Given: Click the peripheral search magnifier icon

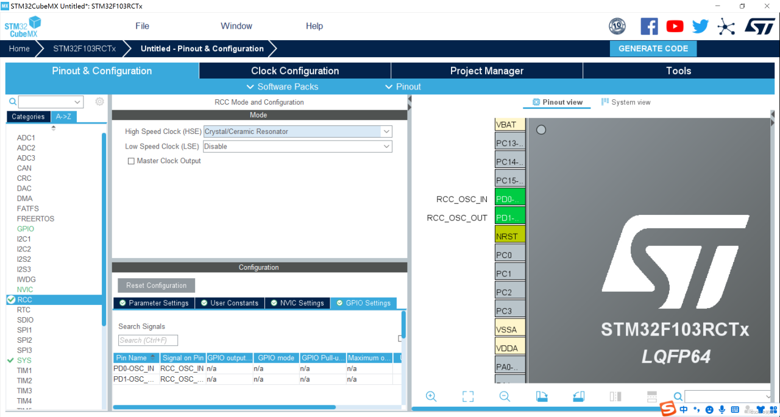Looking at the screenshot, I should click(12, 102).
